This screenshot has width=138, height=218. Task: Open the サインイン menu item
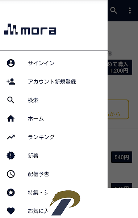click(54, 63)
